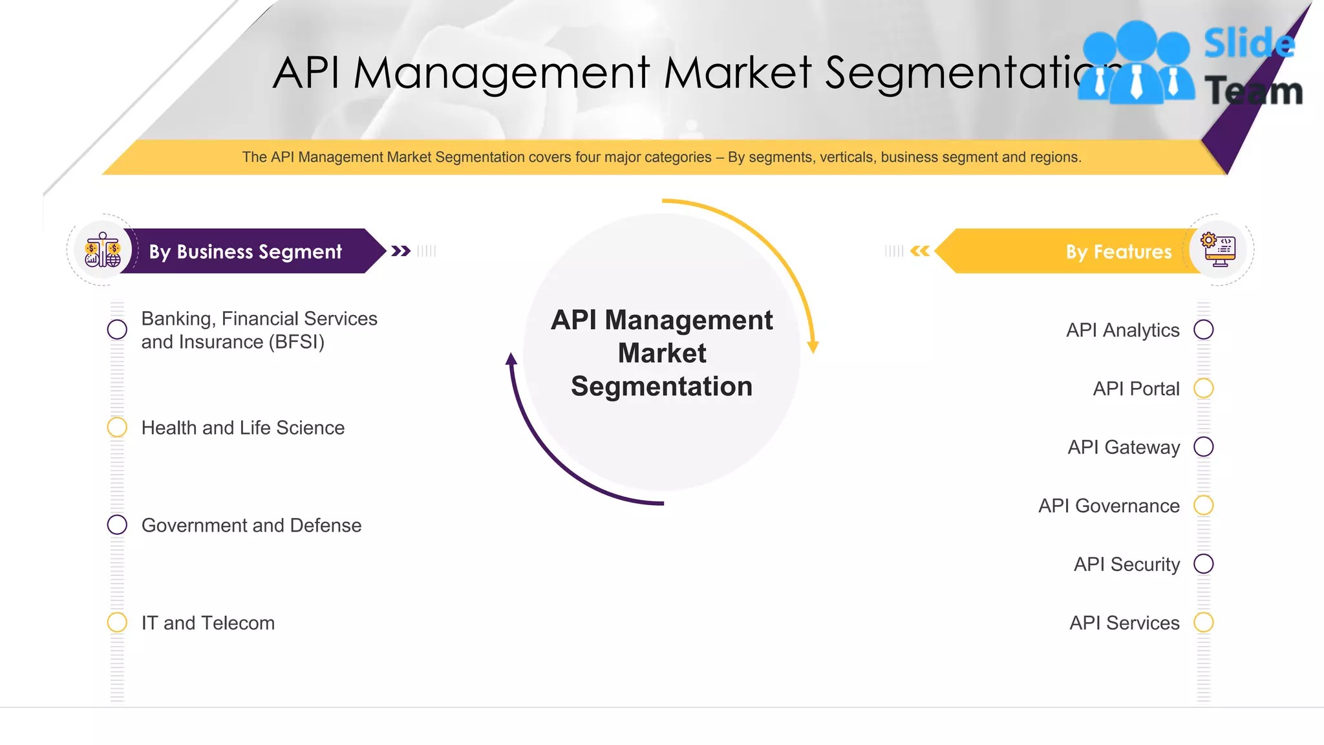Select the circle bullet beside BFSI
This screenshot has width=1324, height=745.
(117, 330)
